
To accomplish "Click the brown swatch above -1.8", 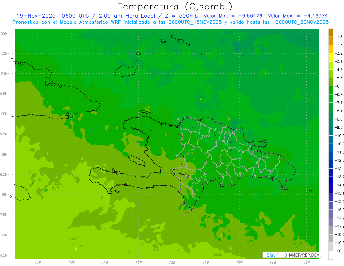I will tap(331, 33).
